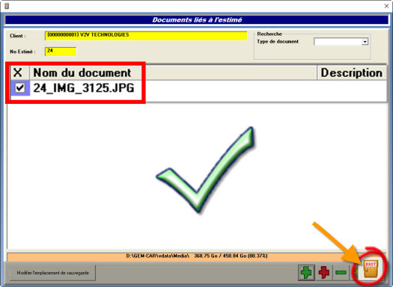Close the window with the X button
The width and height of the screenshot is (393, 287).
click(x=386, y=6)
